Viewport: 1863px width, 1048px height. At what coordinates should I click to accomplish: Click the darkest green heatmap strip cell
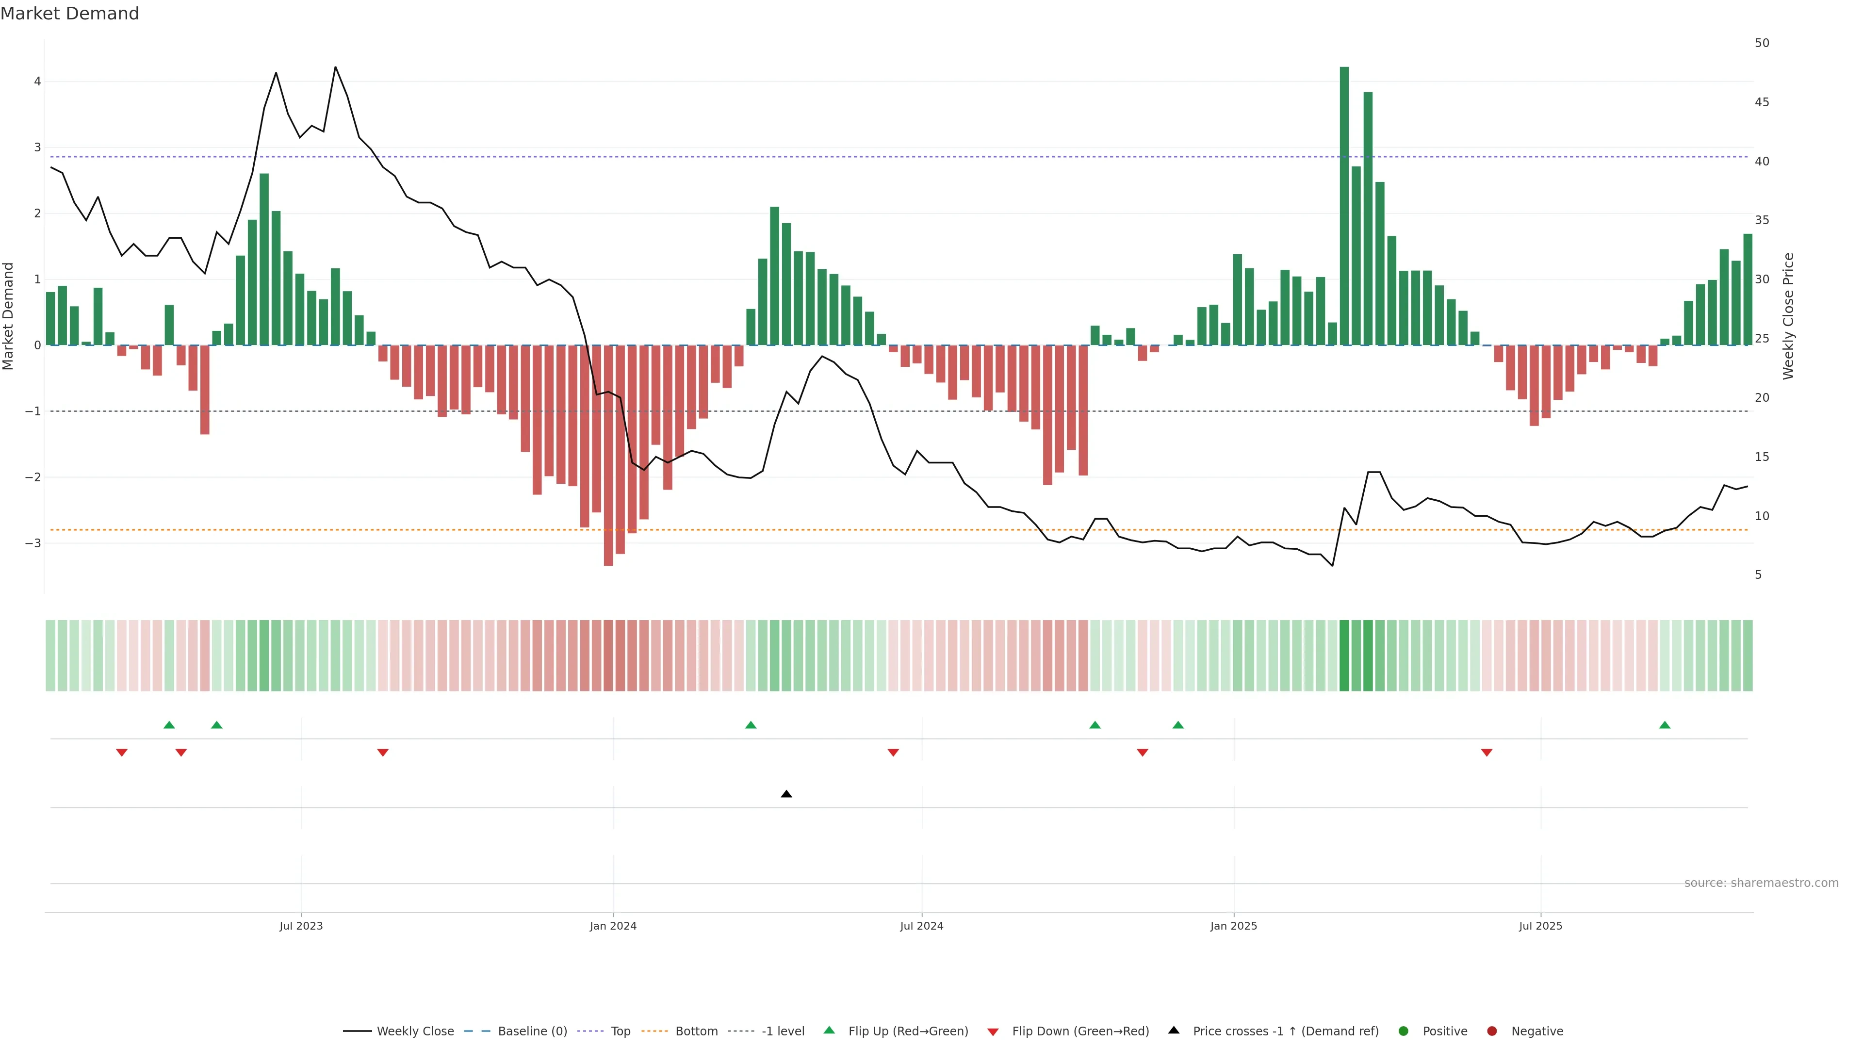(1344, 655)
